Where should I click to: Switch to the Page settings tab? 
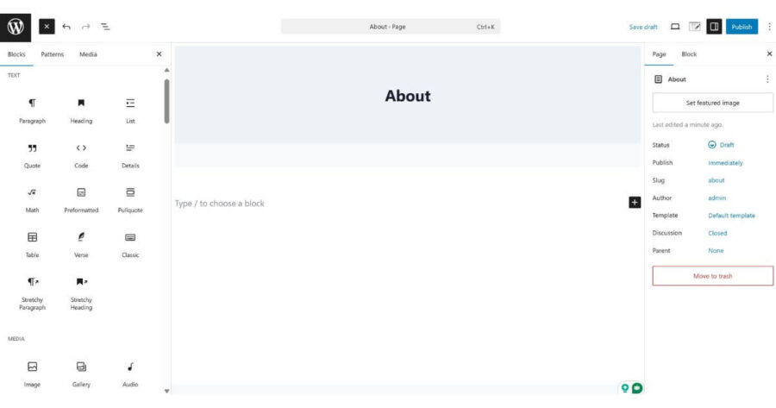coord(659,54)
